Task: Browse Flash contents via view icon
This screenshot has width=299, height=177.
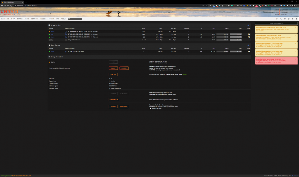Action: click(249, 51)
